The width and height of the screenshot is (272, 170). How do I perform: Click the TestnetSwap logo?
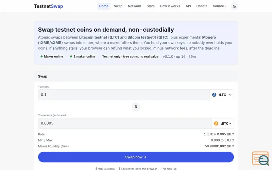pos(48,6)
